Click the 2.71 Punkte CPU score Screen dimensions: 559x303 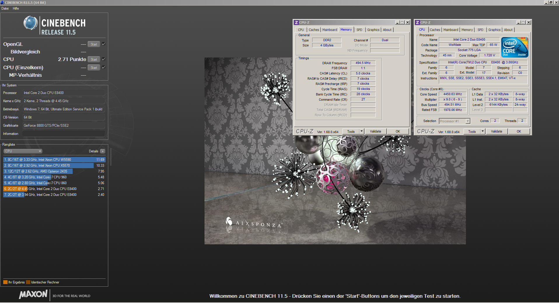(72, 59)
